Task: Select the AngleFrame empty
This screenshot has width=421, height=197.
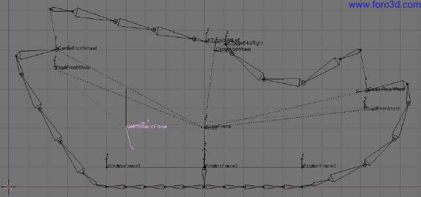Action: 217,127
